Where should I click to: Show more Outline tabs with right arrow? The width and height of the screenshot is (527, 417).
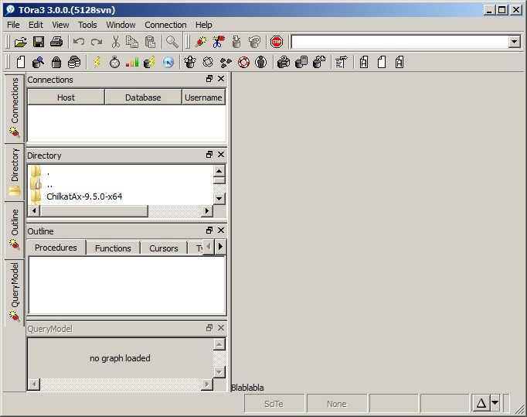point(220,247)
